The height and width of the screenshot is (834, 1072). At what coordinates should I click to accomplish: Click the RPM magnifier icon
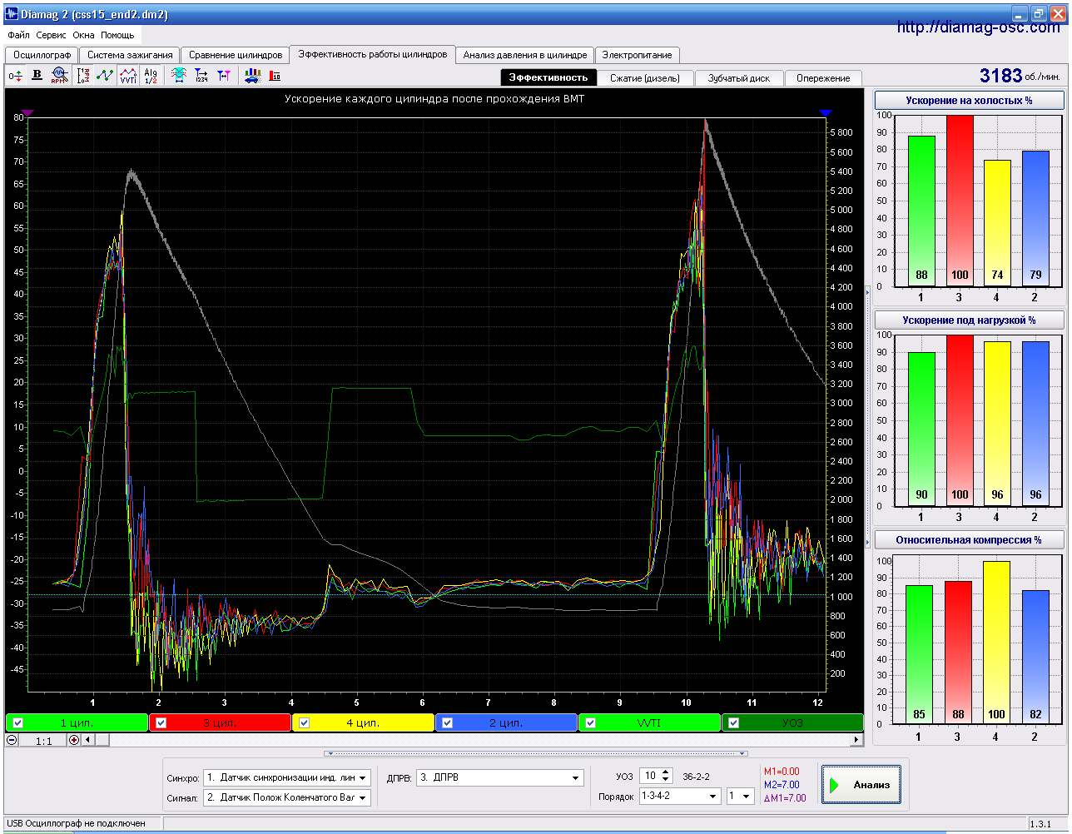point(59,76)
